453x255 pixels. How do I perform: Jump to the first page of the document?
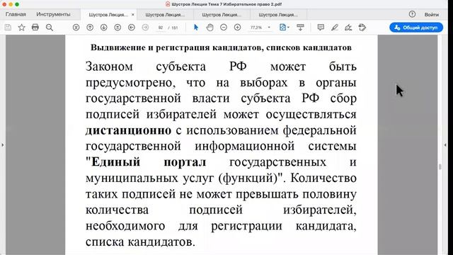tap(76, 28)
